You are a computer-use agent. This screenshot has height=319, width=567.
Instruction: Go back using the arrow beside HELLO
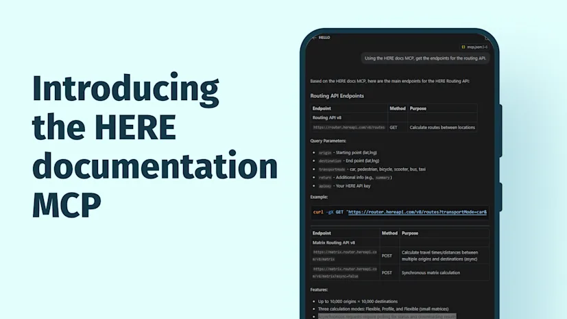[x=314, y=38]
